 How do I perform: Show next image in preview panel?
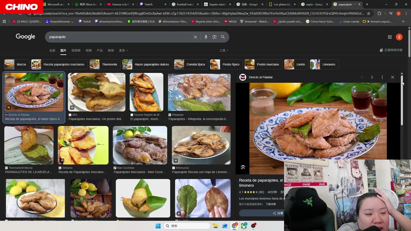(372, 77)
